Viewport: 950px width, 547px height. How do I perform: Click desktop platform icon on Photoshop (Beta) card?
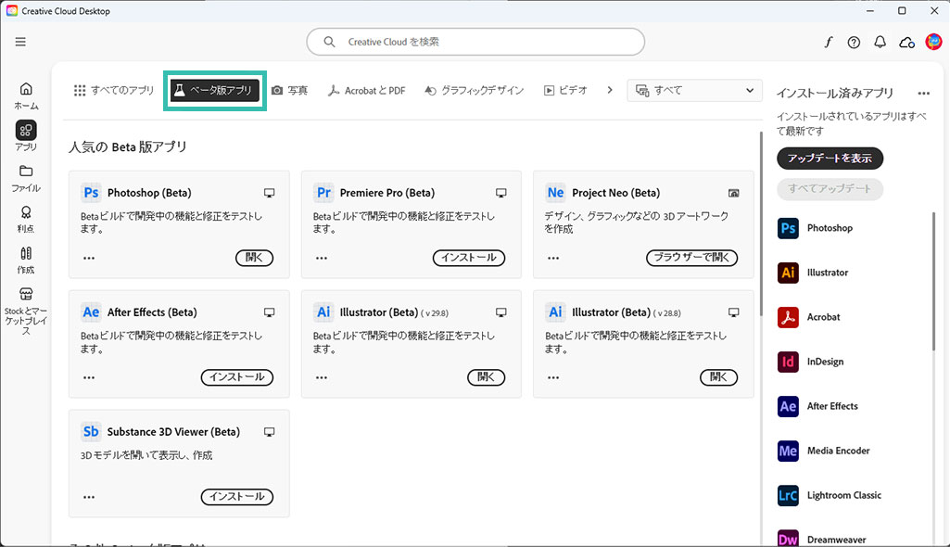pyautogui.click(x=269, y=193)
